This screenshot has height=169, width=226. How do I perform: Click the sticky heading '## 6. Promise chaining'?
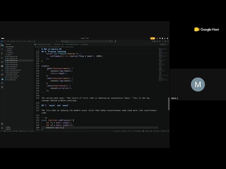54,51
